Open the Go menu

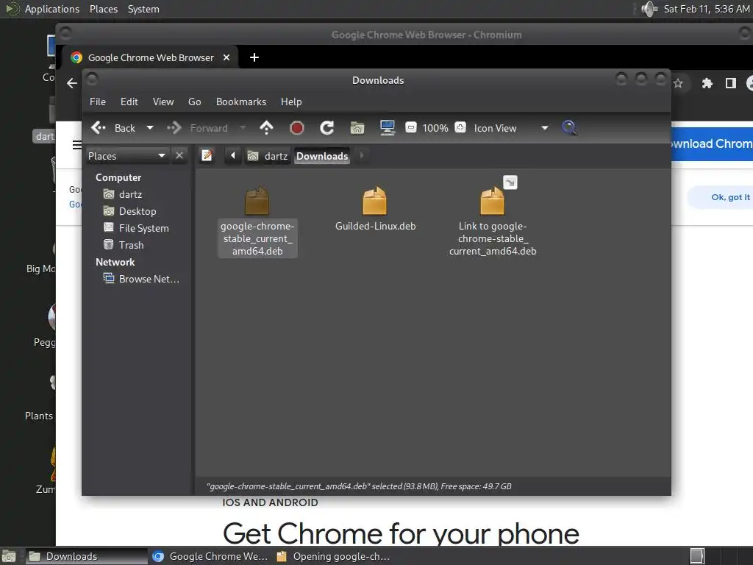pyautogui.click(x=194, y=102)
